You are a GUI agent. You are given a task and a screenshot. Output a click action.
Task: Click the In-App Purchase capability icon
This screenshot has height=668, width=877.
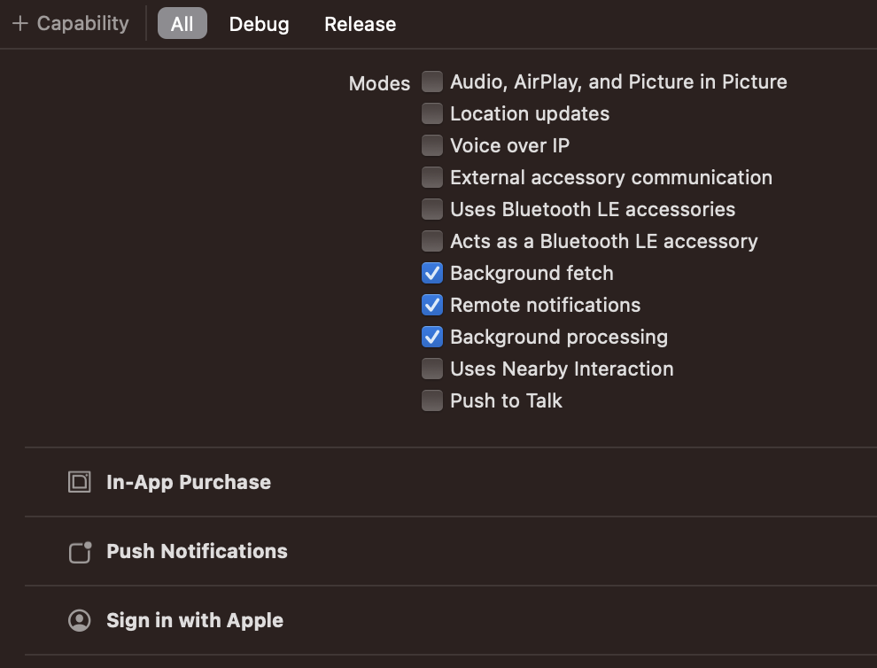[80, 482]
